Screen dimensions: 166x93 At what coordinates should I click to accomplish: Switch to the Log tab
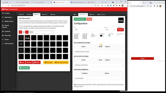[75, 14]
